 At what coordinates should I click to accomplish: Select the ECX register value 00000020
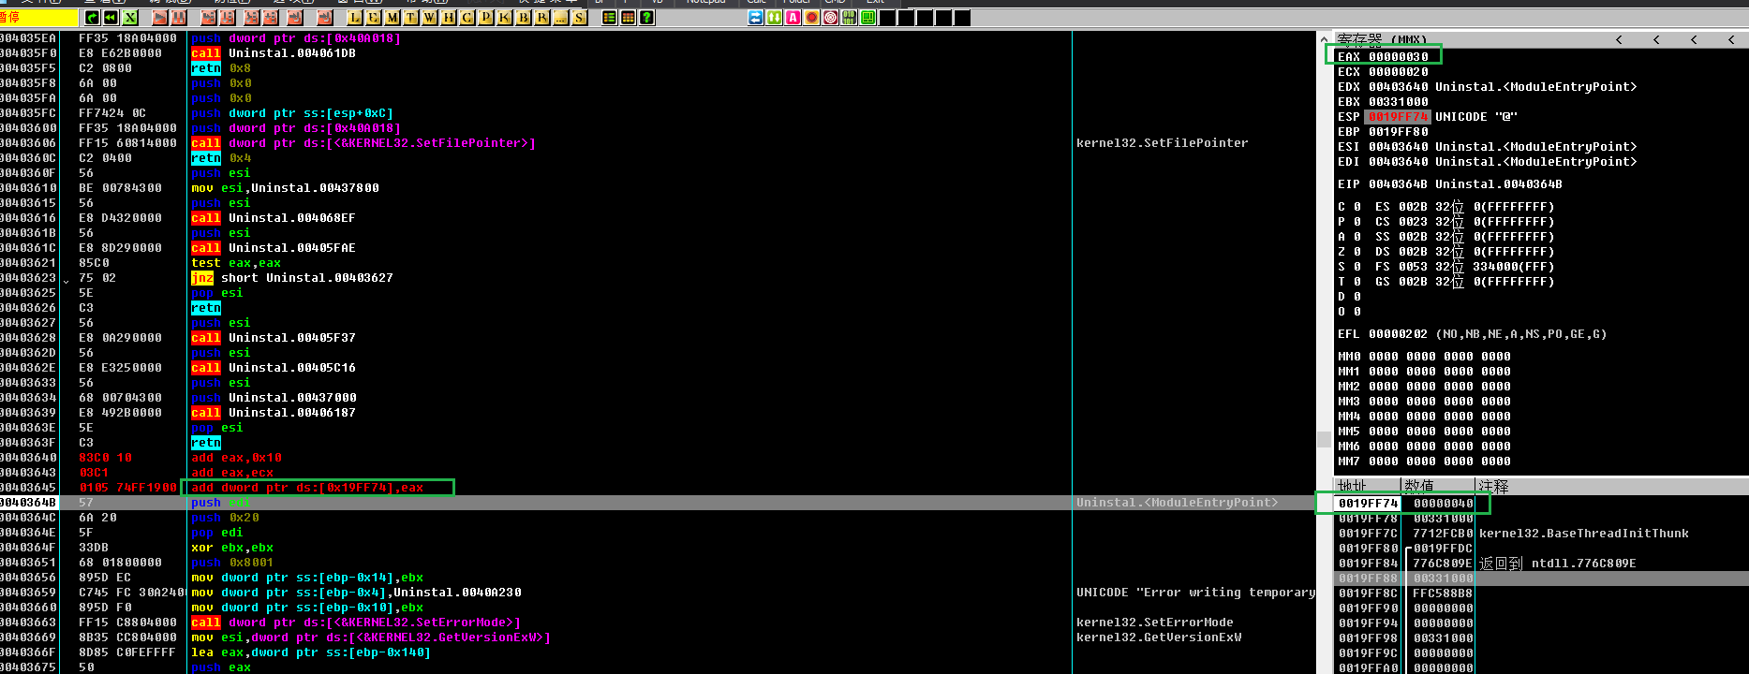click(x=1399, y=72)
